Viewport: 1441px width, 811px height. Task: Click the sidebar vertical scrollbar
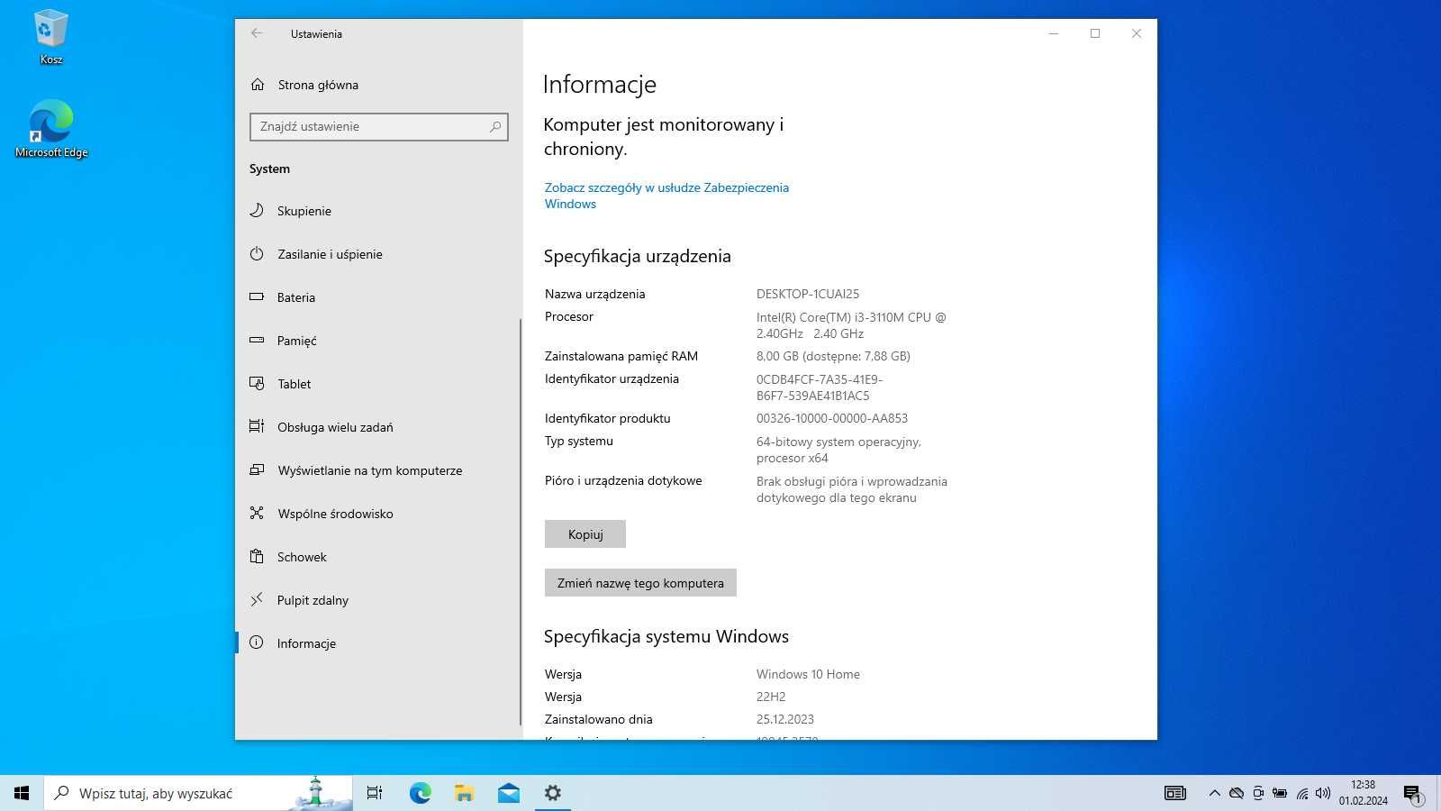coord(521,523)
